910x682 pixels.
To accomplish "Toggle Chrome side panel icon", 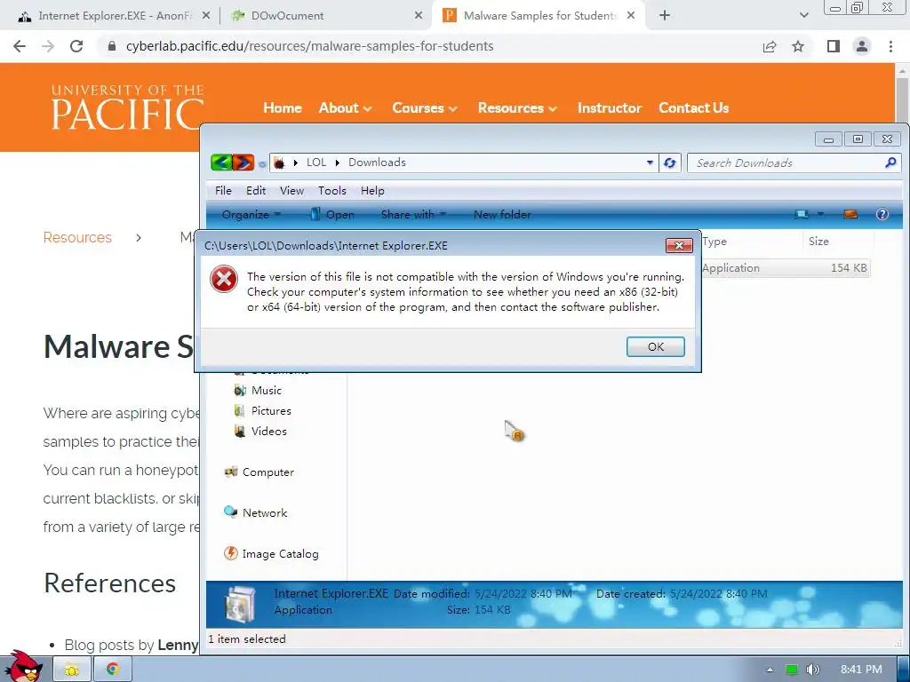I will tap(834, 46).
